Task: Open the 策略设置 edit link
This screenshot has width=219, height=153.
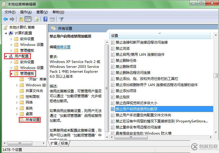Action: [63, 47]
